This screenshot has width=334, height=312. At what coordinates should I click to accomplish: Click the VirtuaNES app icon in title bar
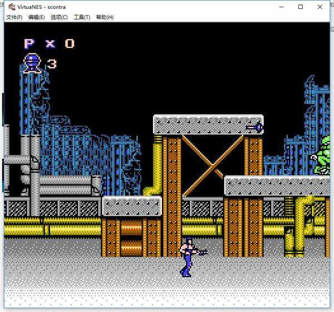pyautogui.click(x=12, y=7)
